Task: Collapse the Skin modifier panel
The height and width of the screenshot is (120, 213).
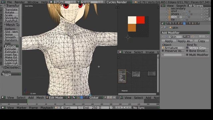Action: point(163,37)
